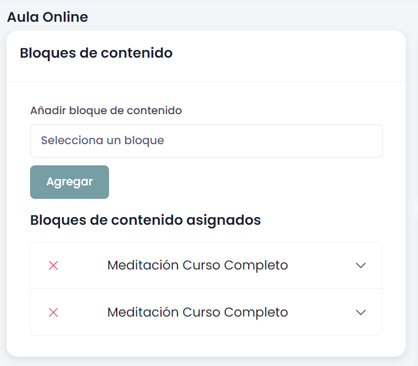Image resolution: width=418 pixels, height=366 pixels.
Task: Click the "Bloques de contenido" card header
Action: pos(96,53)
